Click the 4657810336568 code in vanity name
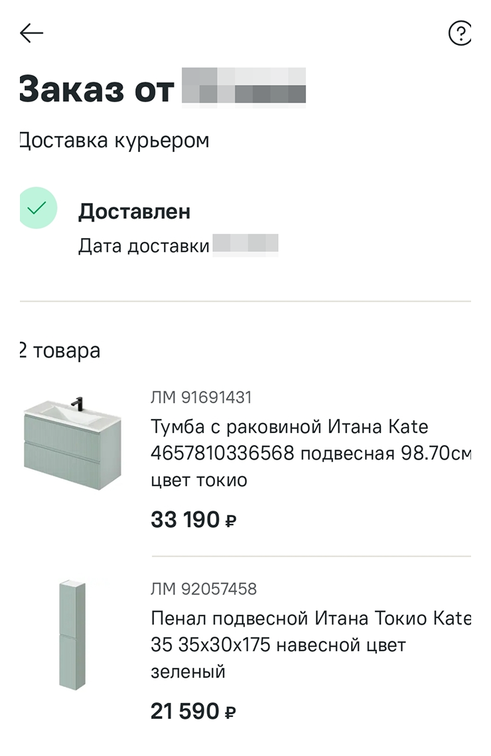 tap(222, 454)
